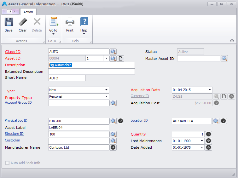Click the Currency ID lookup magnifier

tap(217, 96)
